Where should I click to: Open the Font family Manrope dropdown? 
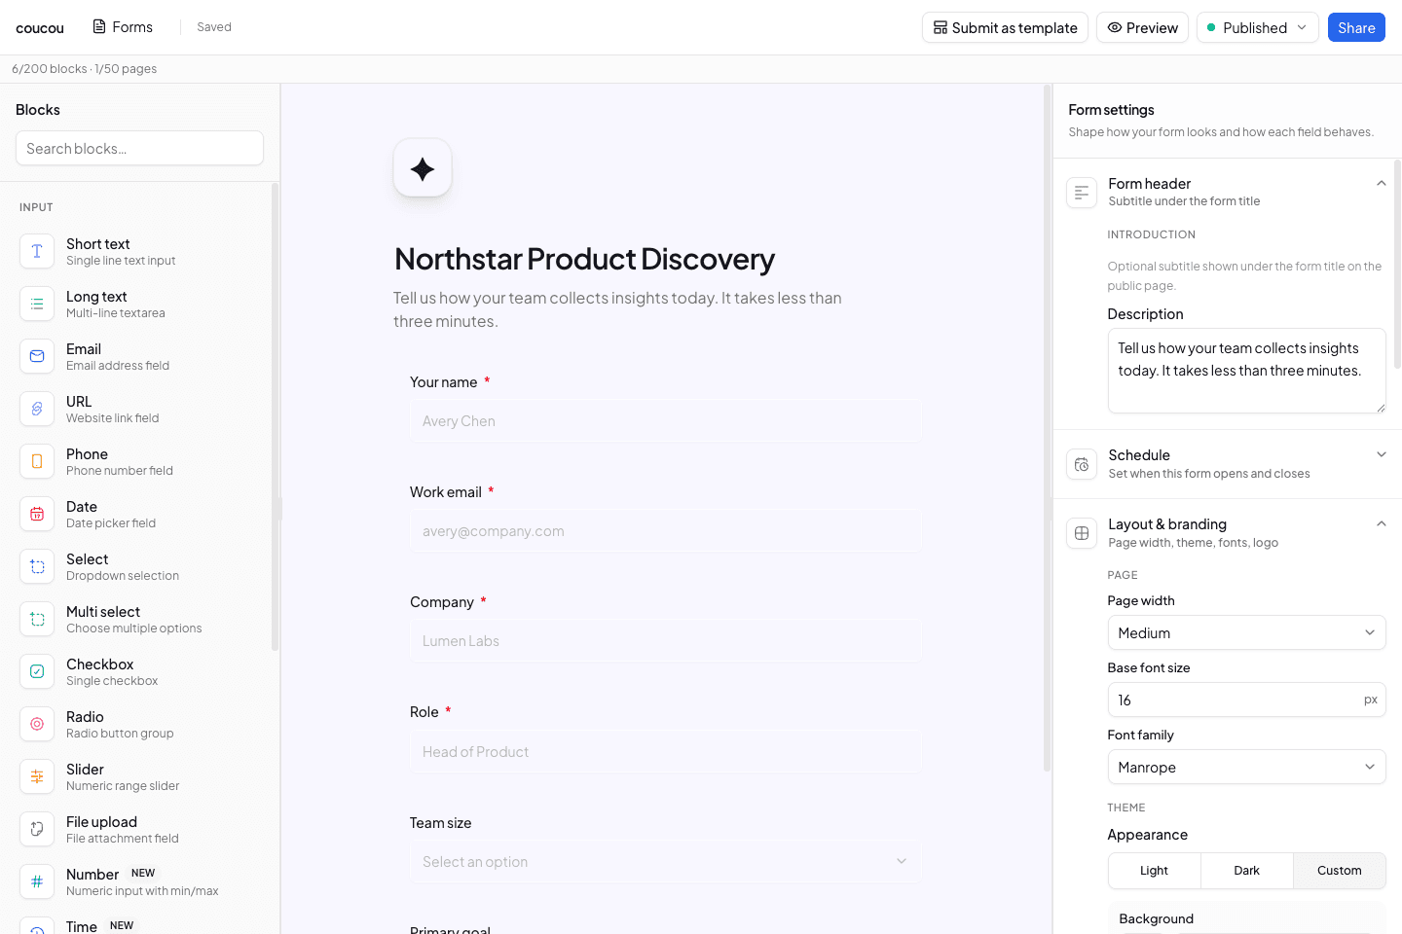[x=1246, y=767]
